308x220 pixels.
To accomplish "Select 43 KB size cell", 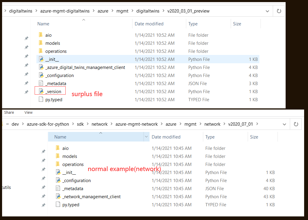I will click(x=269, y=197).
